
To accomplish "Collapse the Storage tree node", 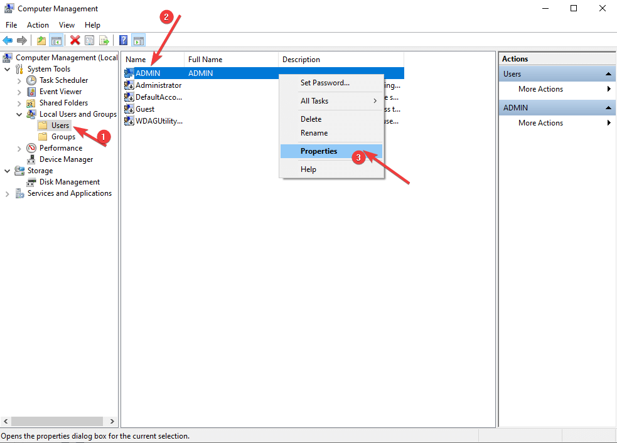I will (x=7, y=170).
